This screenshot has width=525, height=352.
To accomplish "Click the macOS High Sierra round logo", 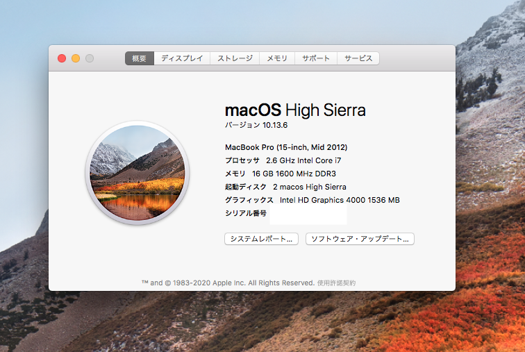I will 137,173.
